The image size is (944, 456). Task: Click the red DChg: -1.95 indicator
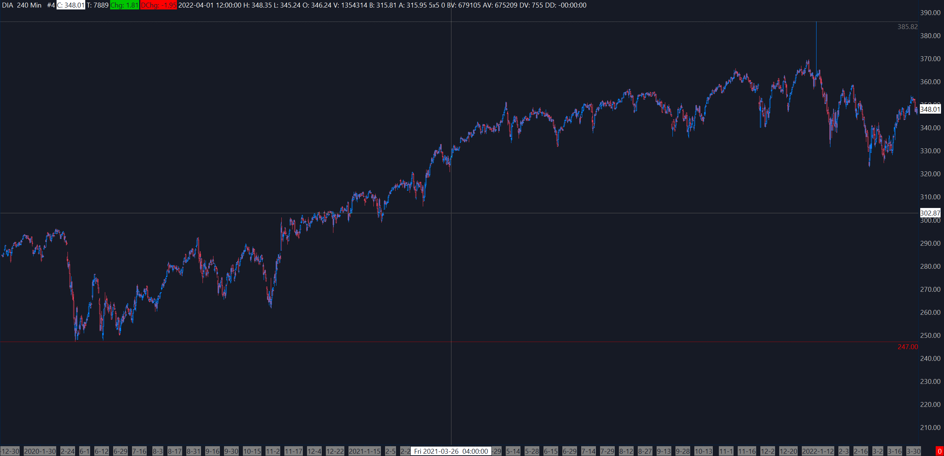point(158,5)
